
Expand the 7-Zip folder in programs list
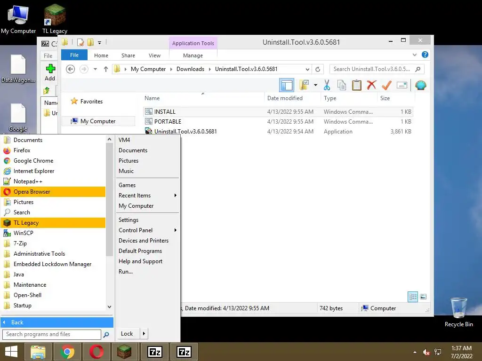(x=53, y=243)
